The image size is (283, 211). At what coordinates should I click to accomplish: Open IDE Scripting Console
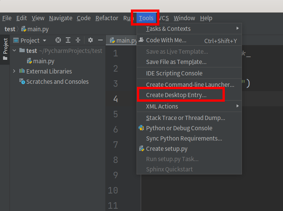pyautogui.click(x=189, y=74)
